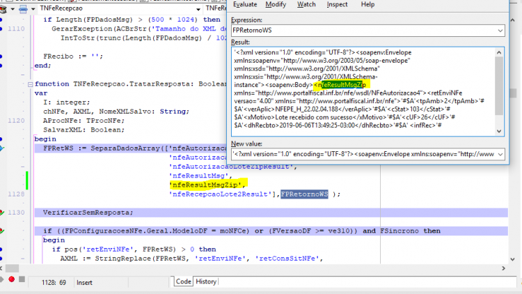Click the 'nfeAutorizacaoLoteZipResult' string in code

(231, 167)
